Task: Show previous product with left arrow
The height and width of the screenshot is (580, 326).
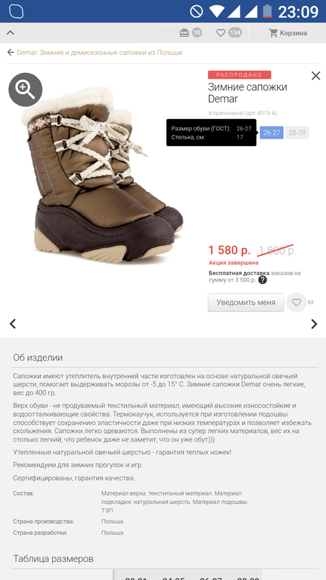Action: 13,324
